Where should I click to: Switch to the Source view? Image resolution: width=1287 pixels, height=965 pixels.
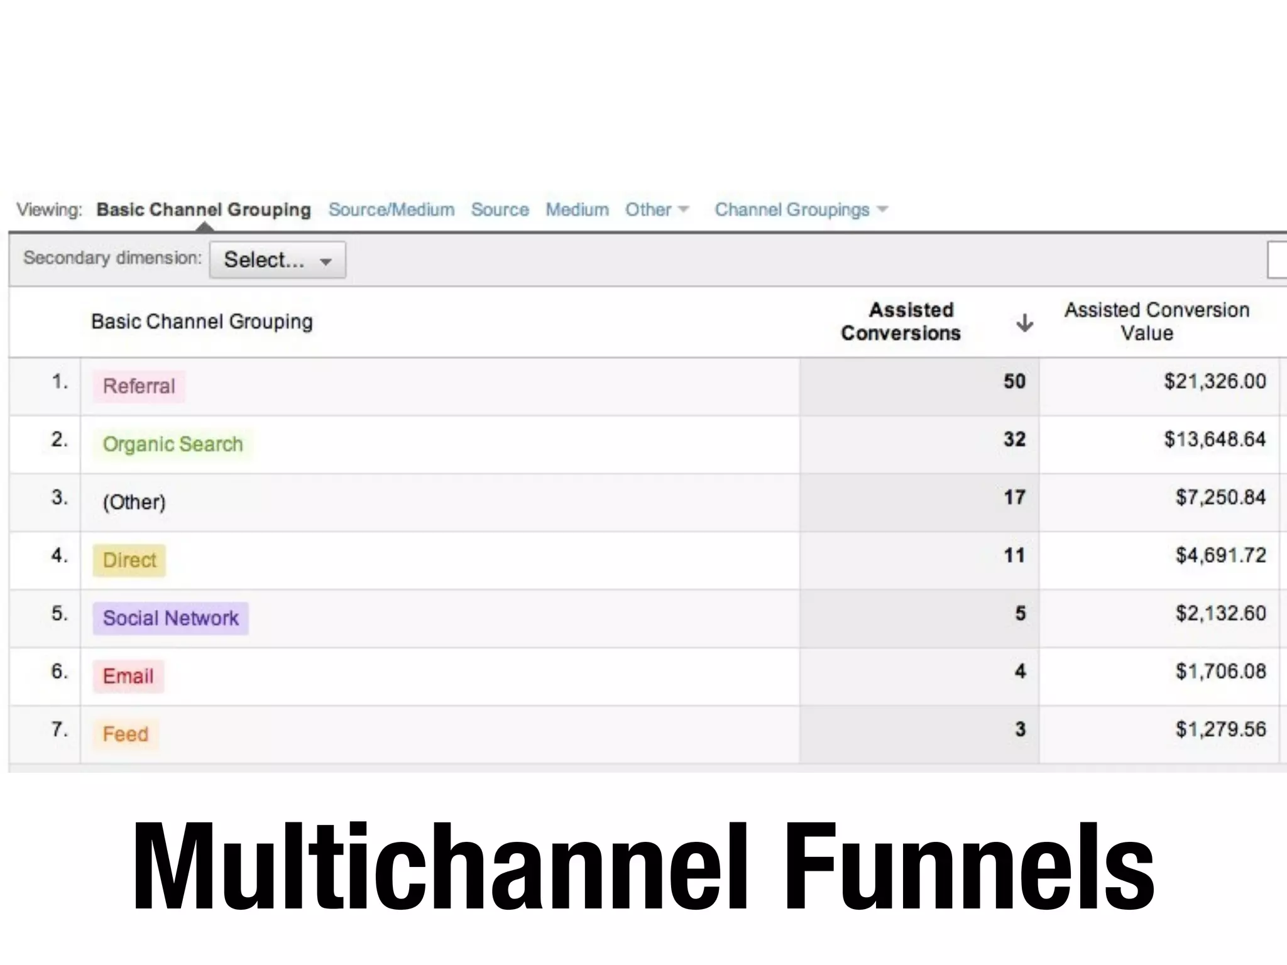point(500,210)
